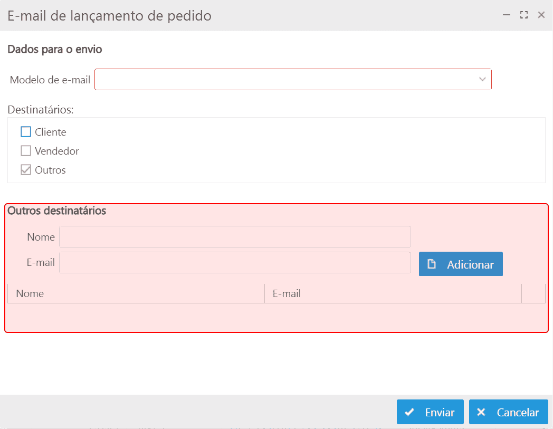
Task: Focus the E-mail text field
Action: click(235, 263)
